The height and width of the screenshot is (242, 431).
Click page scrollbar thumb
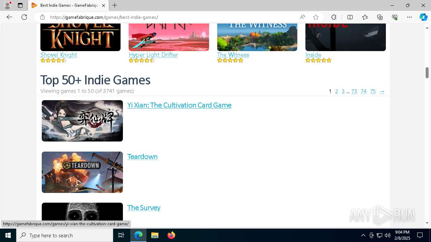pos(427,73)
